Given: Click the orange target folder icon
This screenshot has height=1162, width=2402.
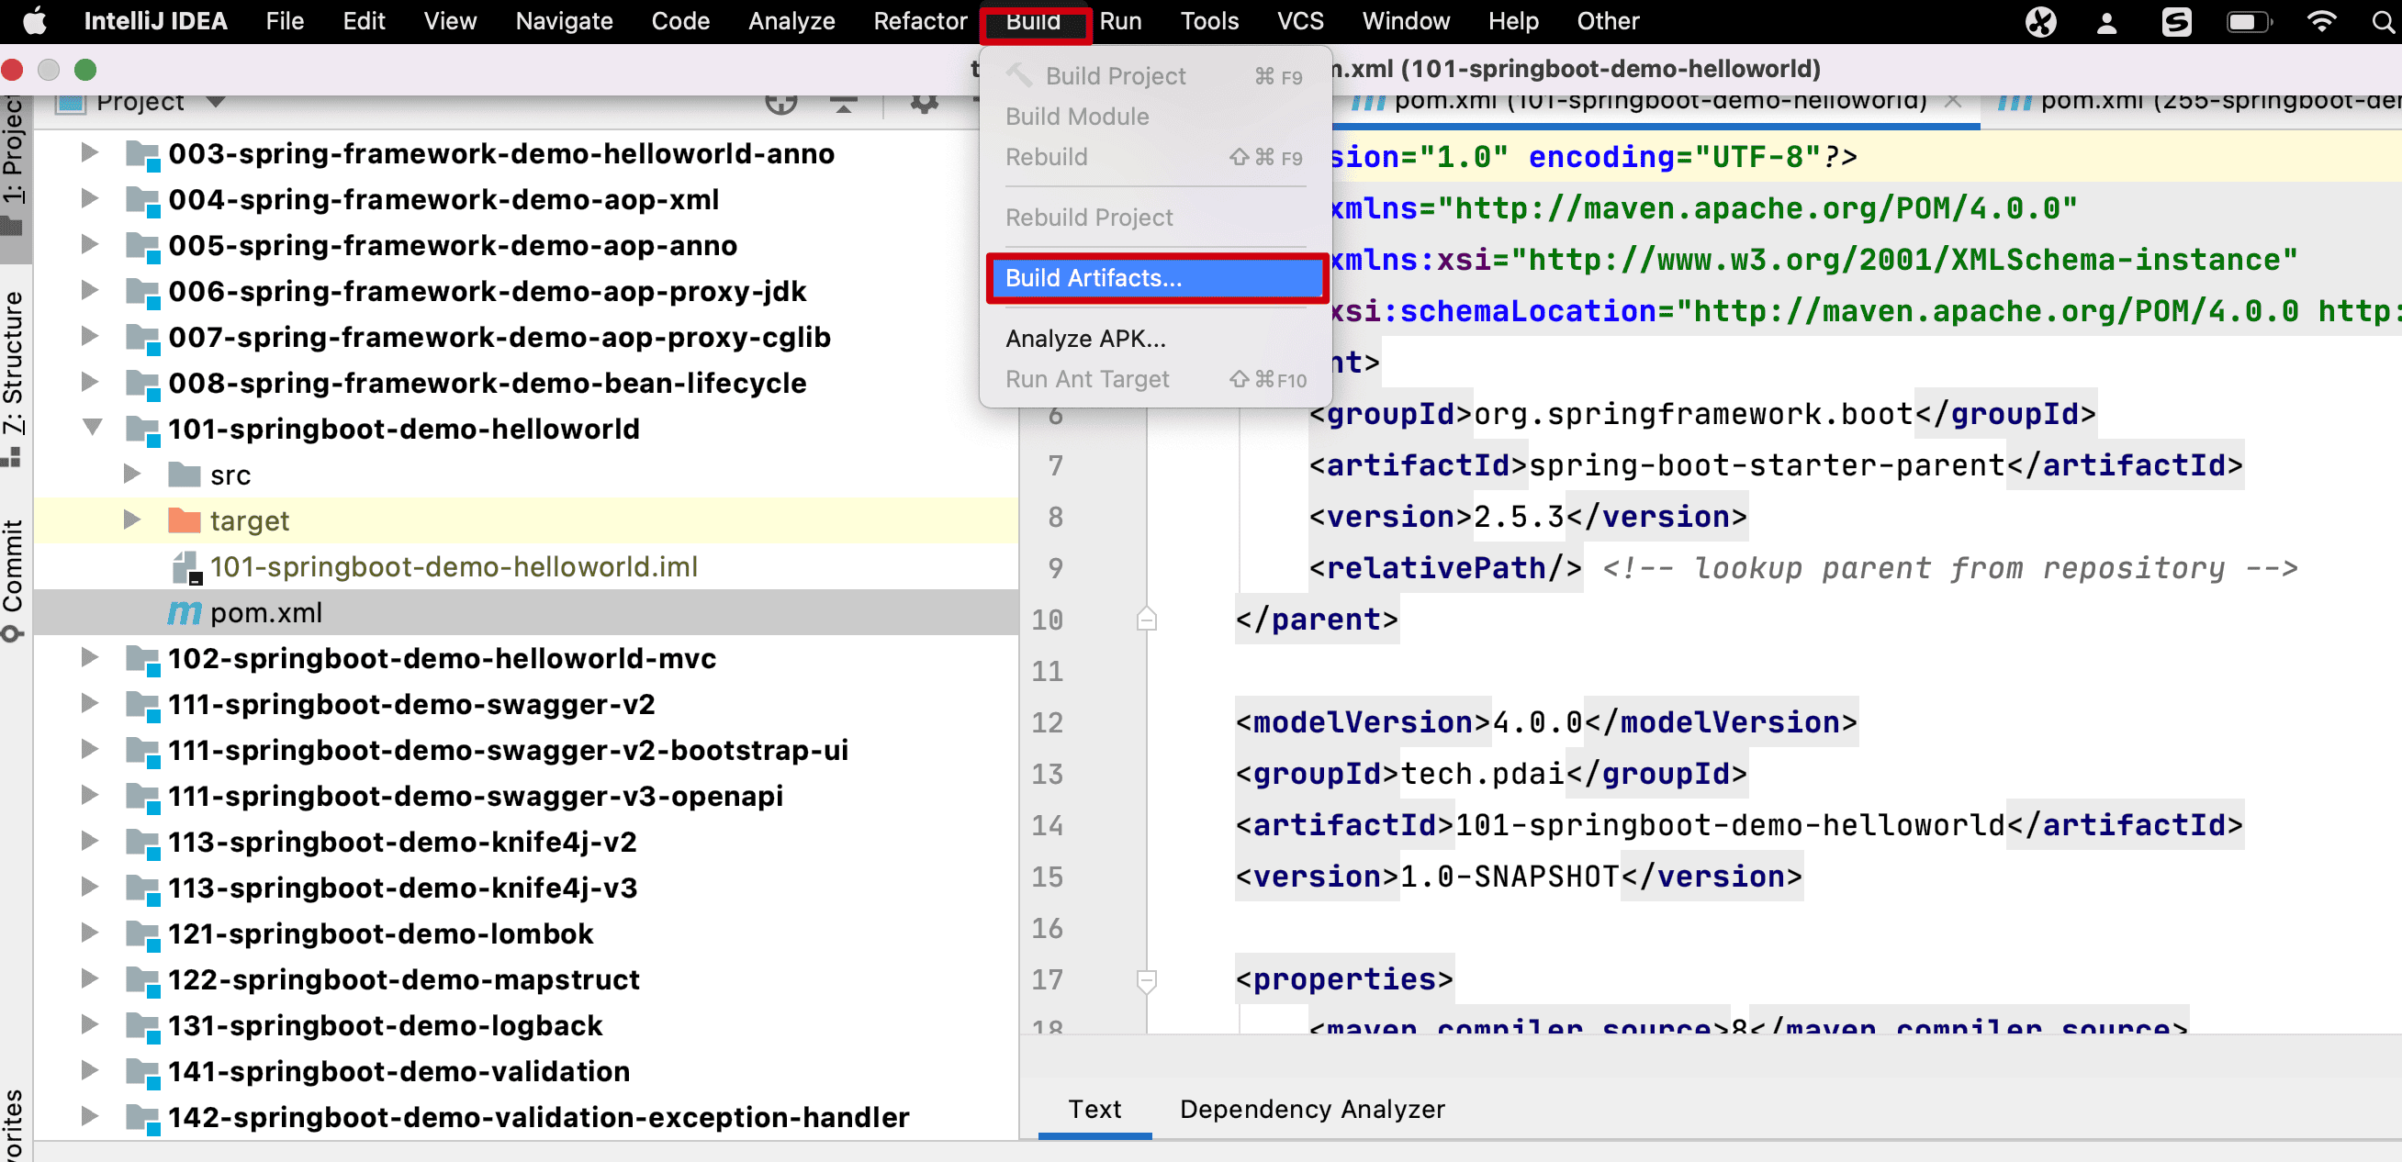Looking at the screenshot, I should click(184, 520).
